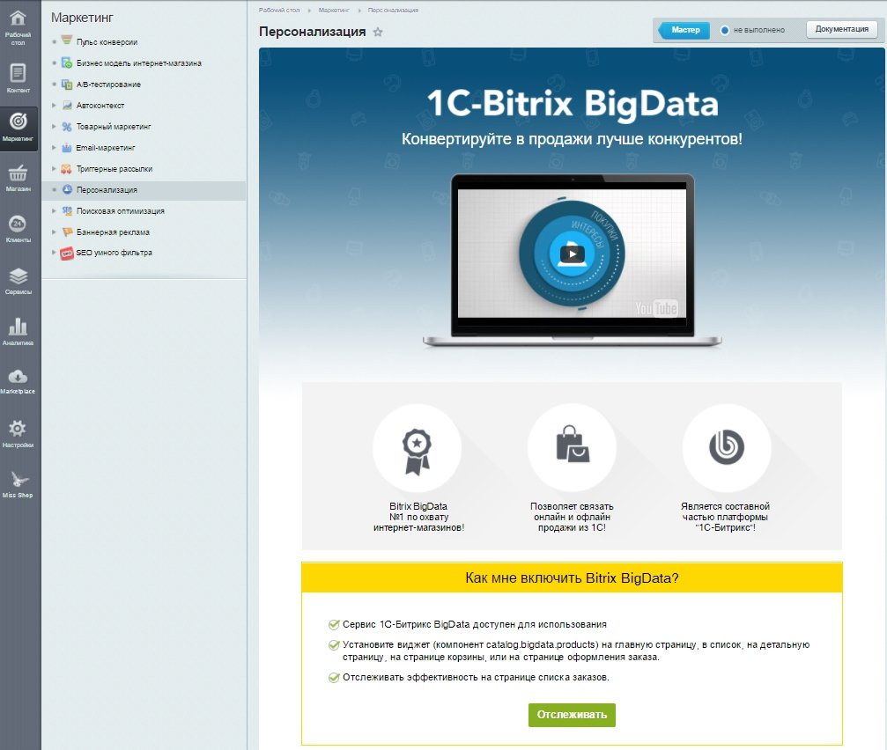The image size is (887, 750).
Task: Click the flag icon beside Баннерная реклама
Action: [67, 232]
